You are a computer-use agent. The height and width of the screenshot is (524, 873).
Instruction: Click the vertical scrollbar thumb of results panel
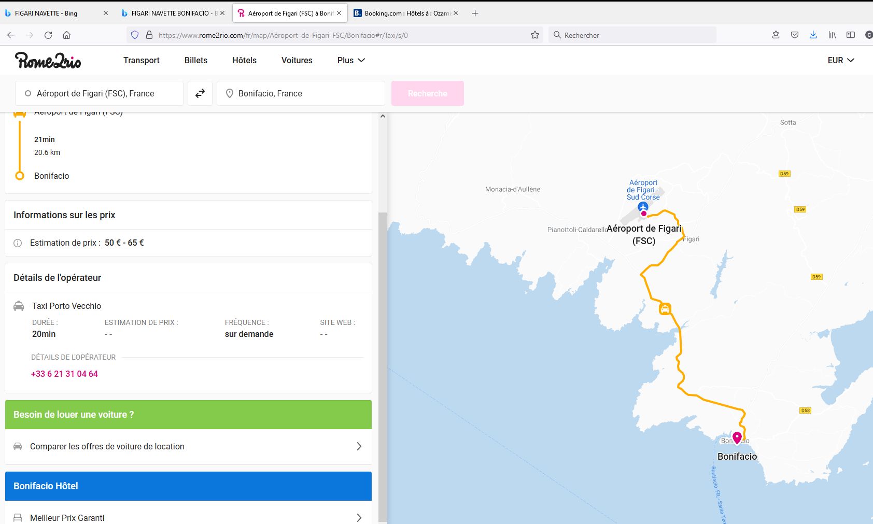tap(383, 367)
